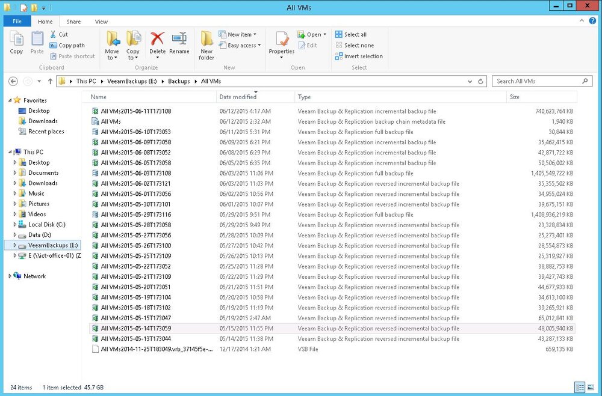Click Invert selection in ribbon
The height and width of the screenshot is (396, 602).
point(359,56)
